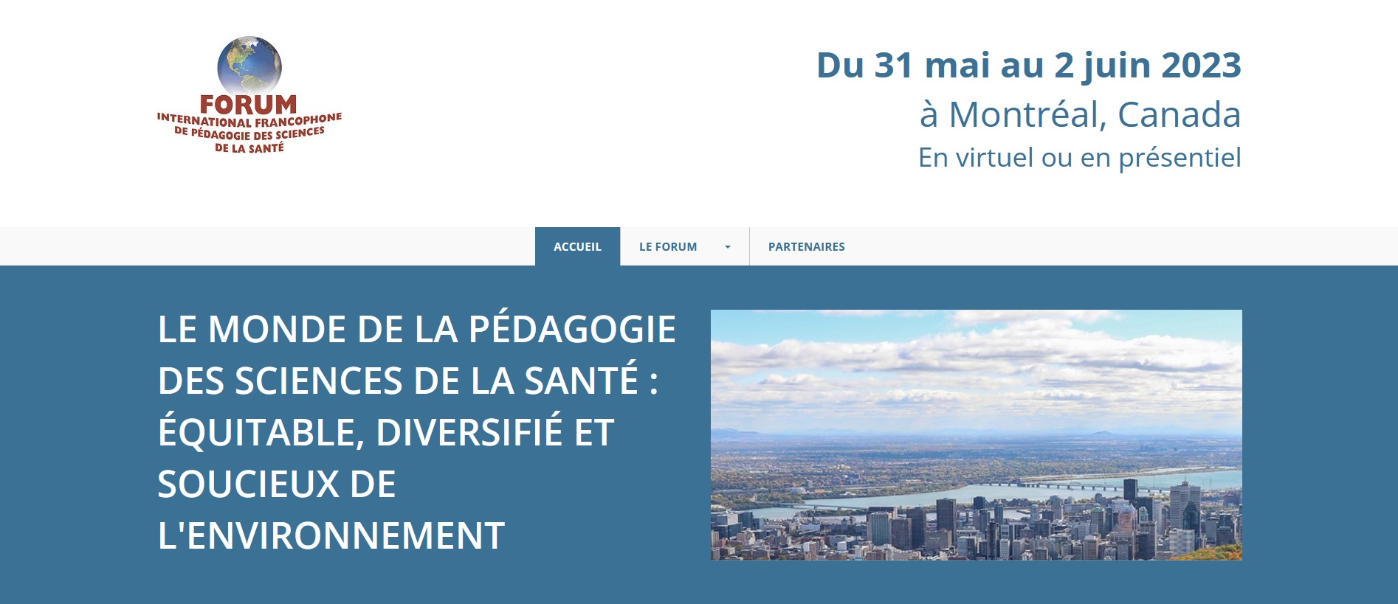1398x604 pixels.
Task: Click the heading line 'DES SCIENCES DE LA SANTÉ'
Action: tap(407, 381)
